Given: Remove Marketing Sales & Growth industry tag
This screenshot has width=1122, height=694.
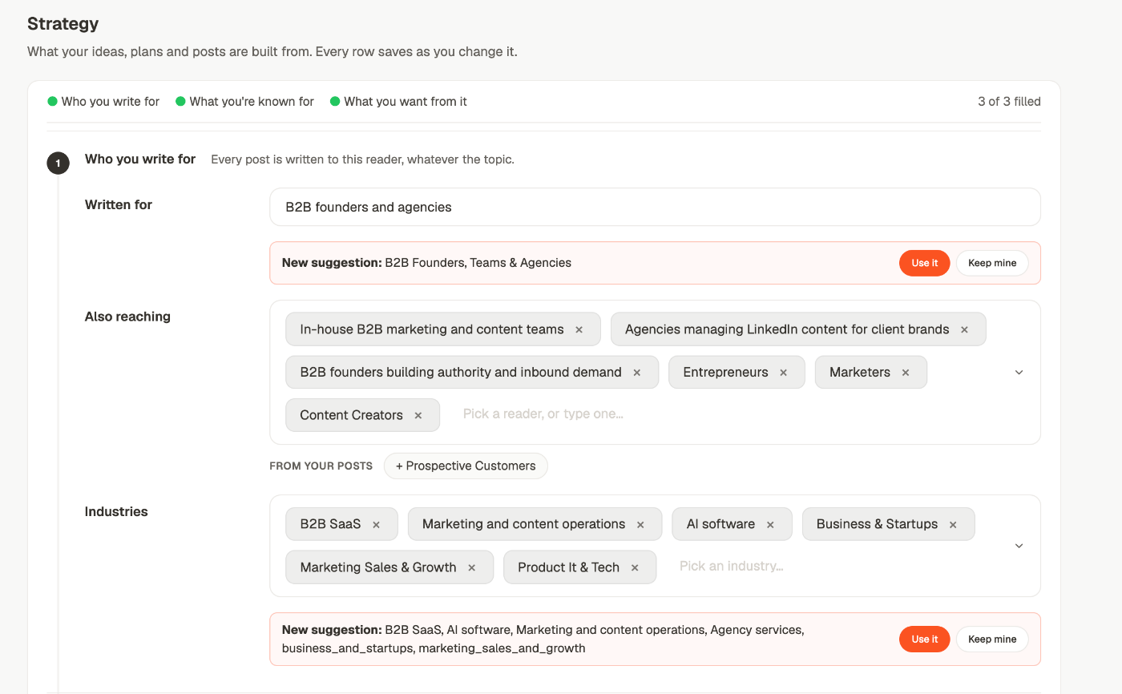Looking at the screenshot, I should click(472, 567).
